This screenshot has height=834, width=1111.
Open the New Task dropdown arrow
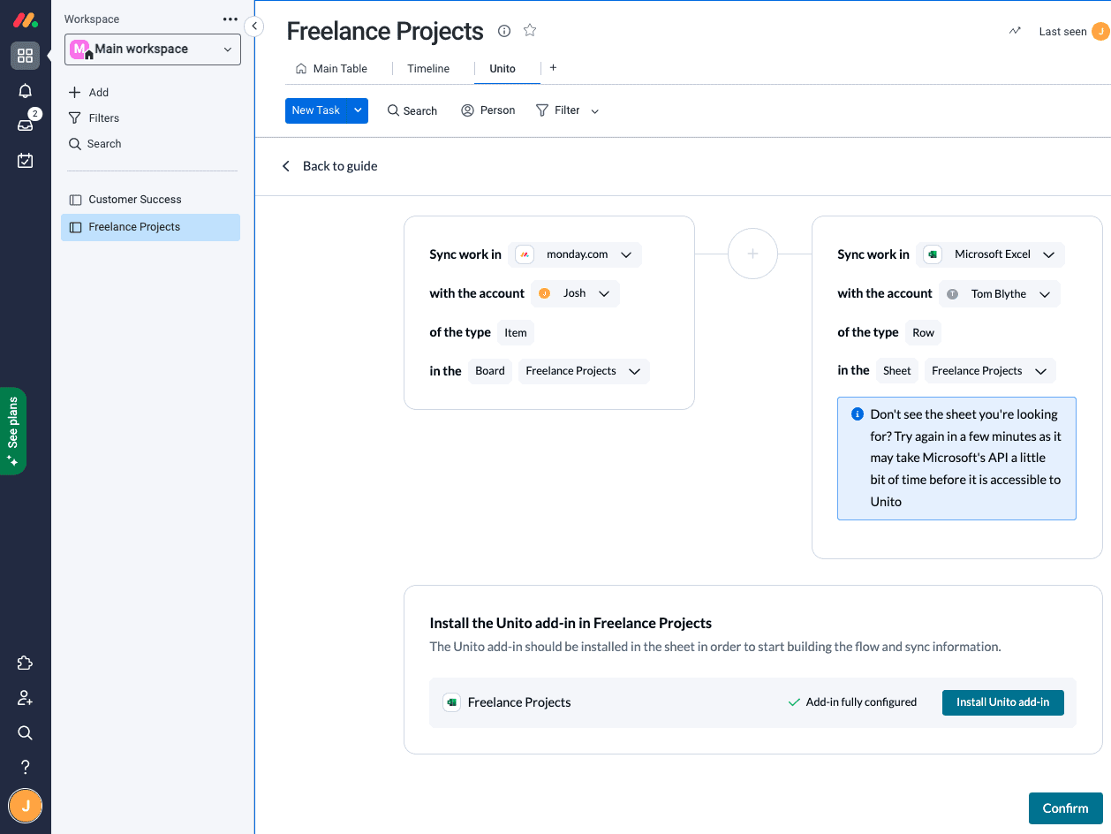click(358, 110)
